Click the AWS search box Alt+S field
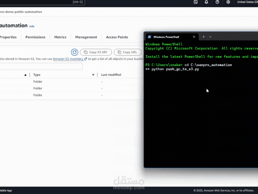Image resolution: width=258 pixels, height=194 pixels. tap(42, 2)
